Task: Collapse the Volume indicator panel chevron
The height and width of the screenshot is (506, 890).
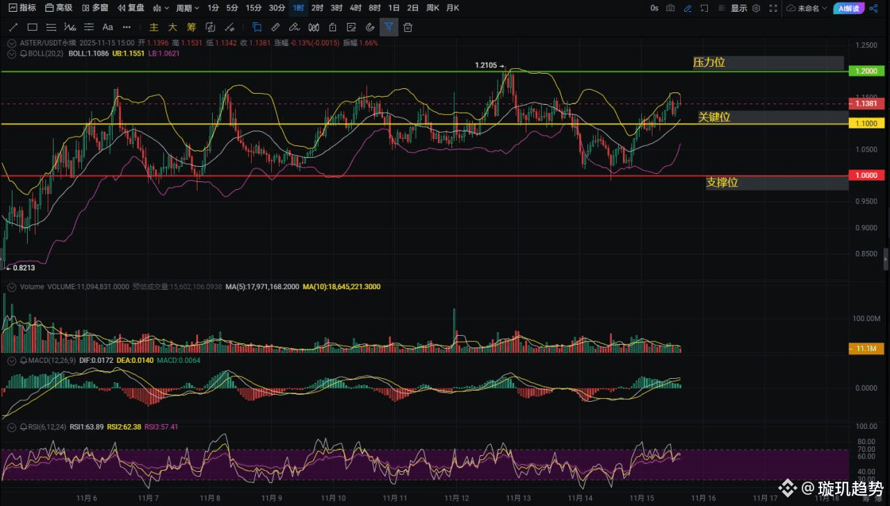Action: click(10, 286)
